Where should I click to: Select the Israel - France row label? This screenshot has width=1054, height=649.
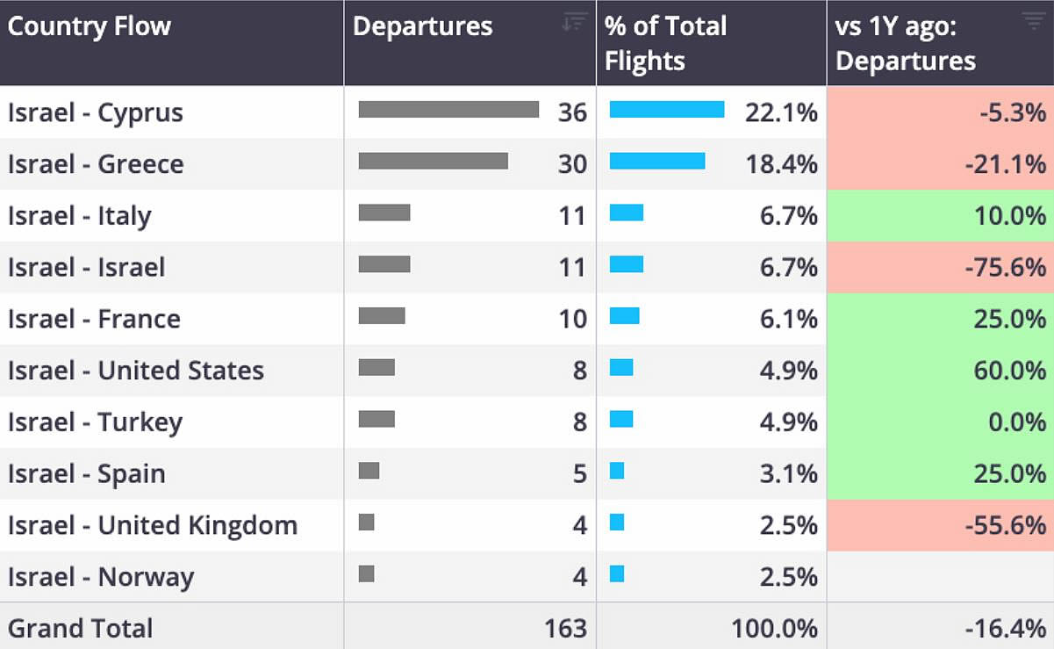[x=94, y=319]
